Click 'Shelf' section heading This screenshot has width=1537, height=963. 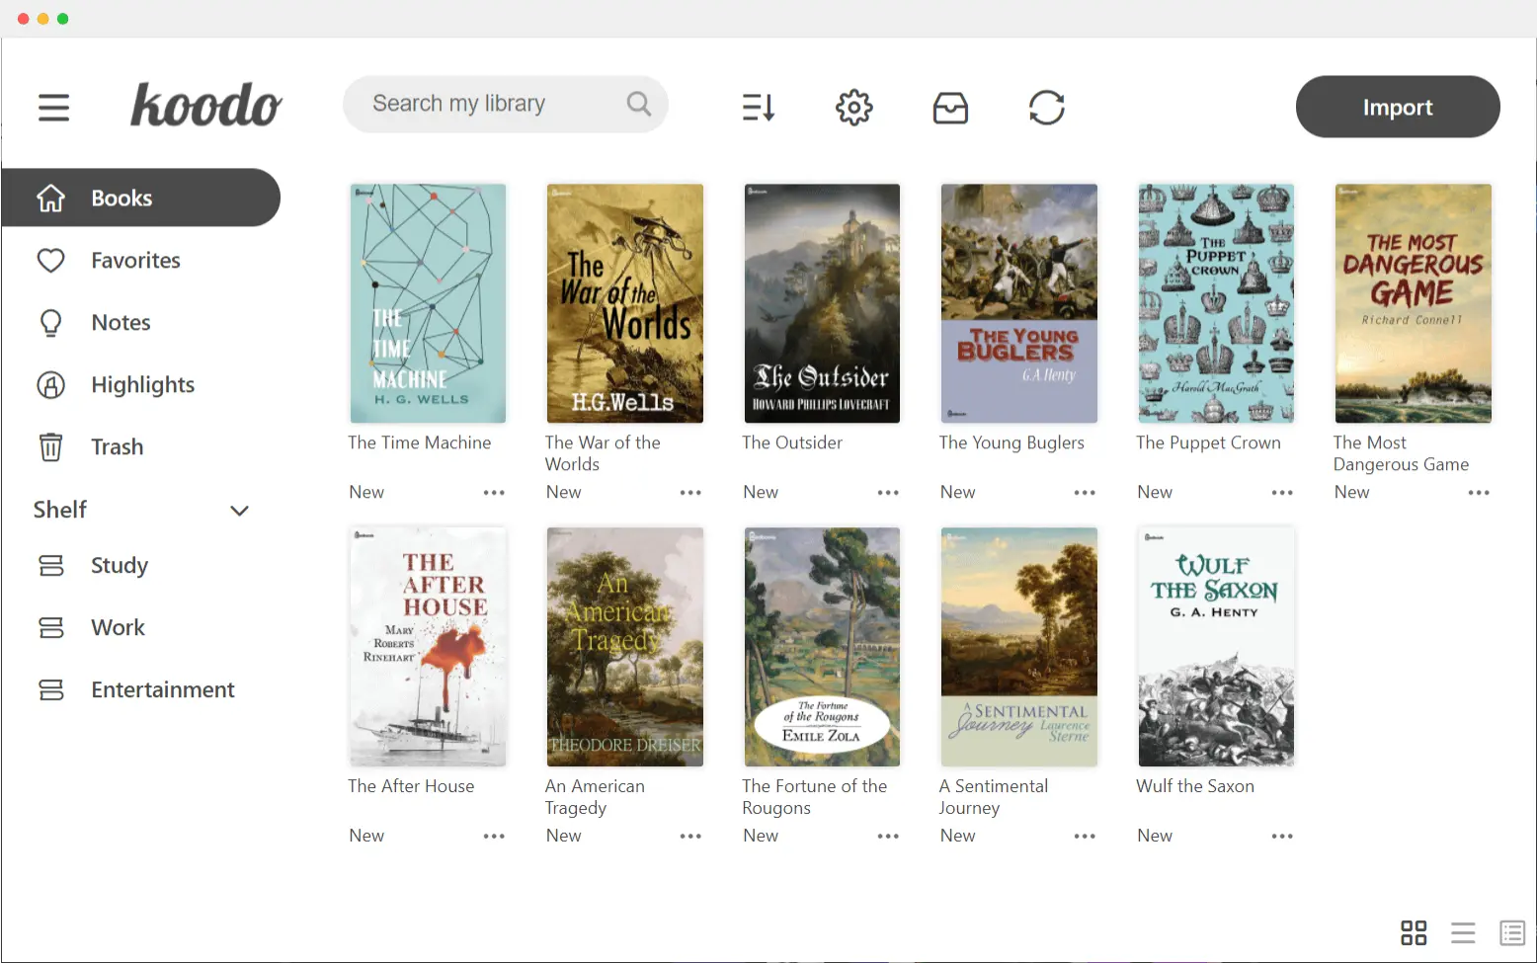[x=60, y=510]
